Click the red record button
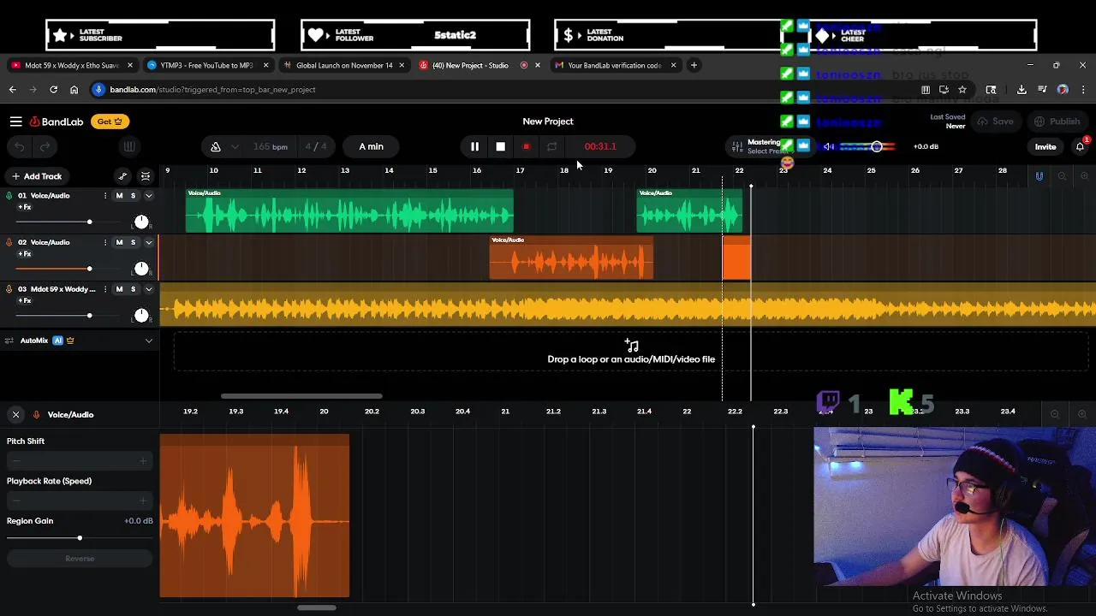Image resolution: width=1096 pixels, height=616 pixels. (x=526, y=146)
